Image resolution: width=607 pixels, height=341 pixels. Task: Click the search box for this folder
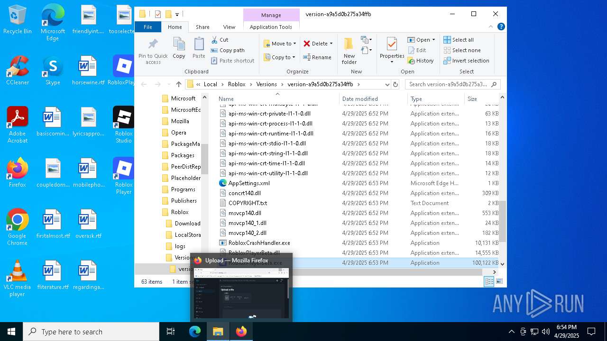click(453, 84)
